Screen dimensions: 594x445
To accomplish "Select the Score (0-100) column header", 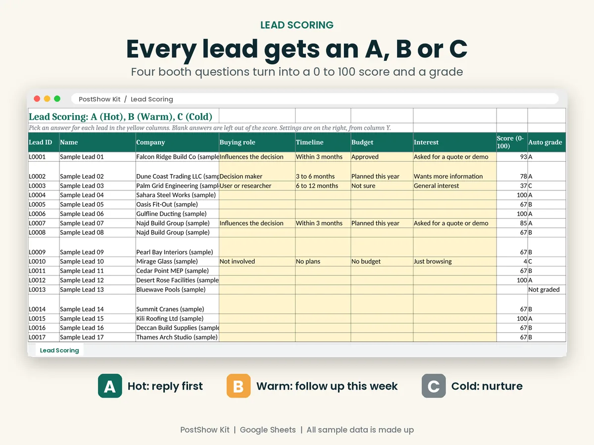I will coord(512,142).
